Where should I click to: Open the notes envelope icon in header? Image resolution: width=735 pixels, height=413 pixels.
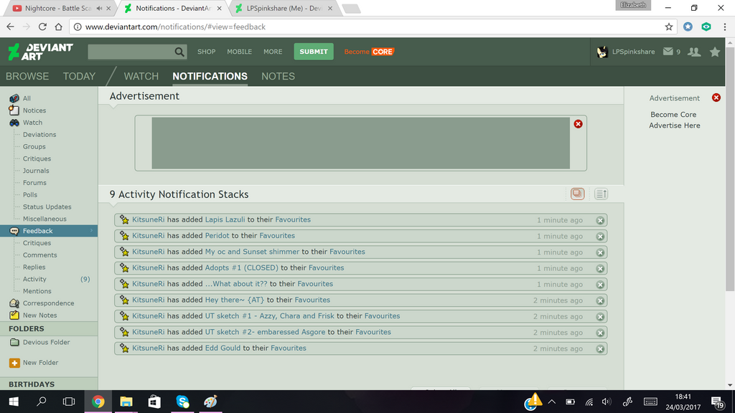[668, 52]
